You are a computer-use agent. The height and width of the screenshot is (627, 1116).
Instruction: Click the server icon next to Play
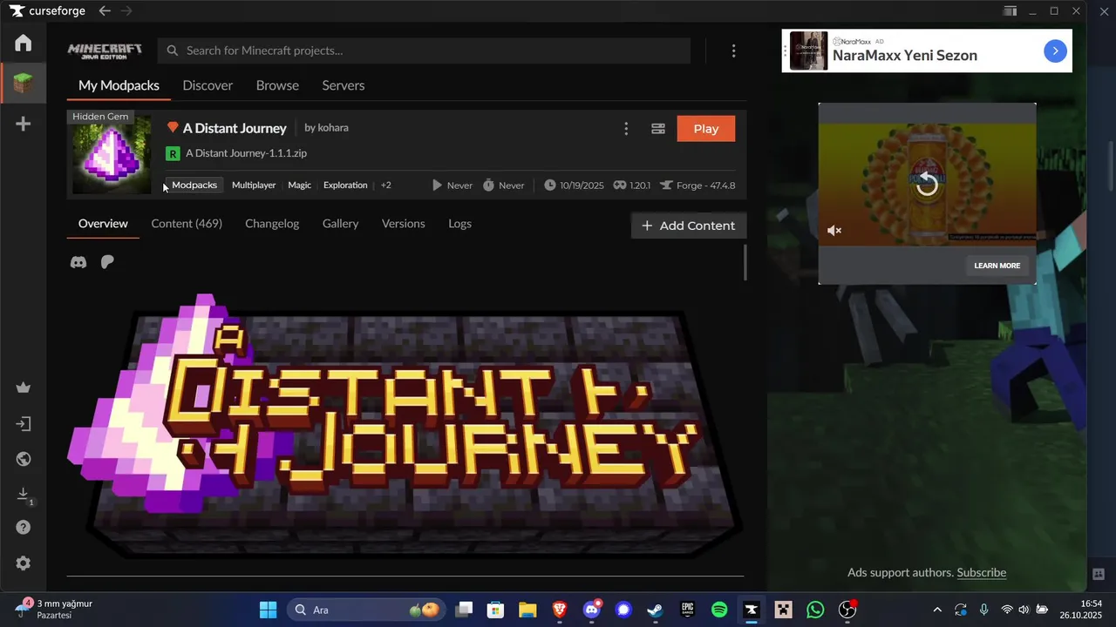pos(658,129)
